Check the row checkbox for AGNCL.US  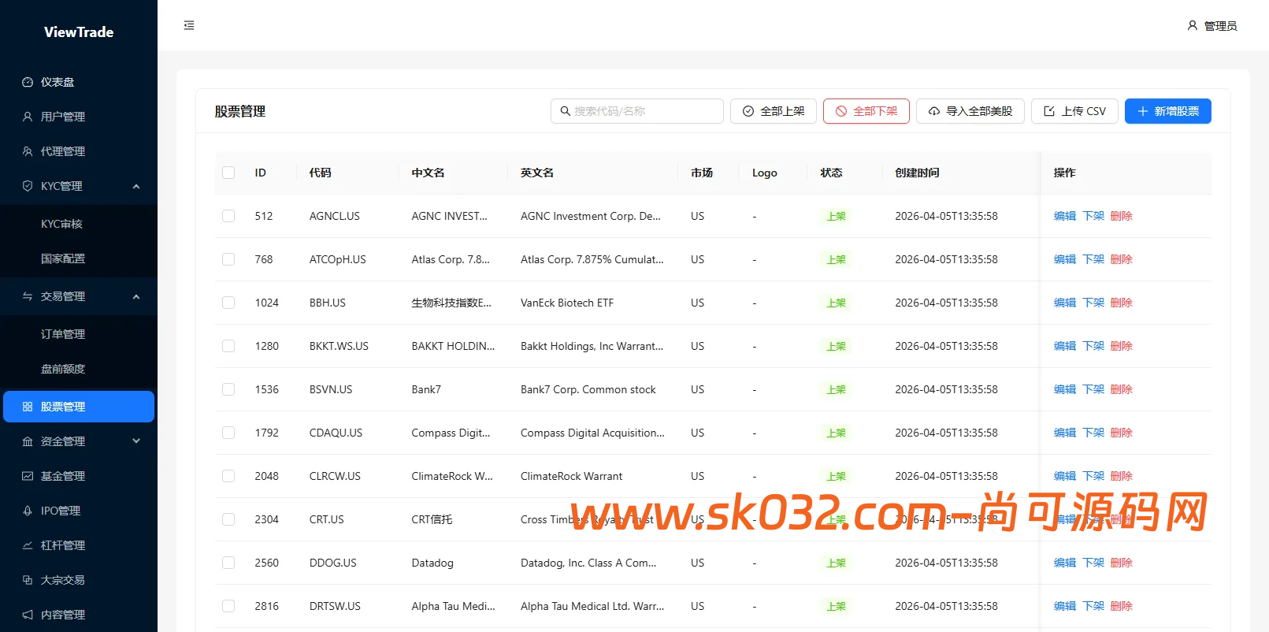point(228,216)
